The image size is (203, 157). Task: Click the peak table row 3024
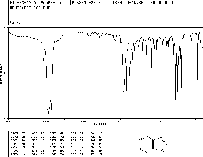click(x=18, y=144)
